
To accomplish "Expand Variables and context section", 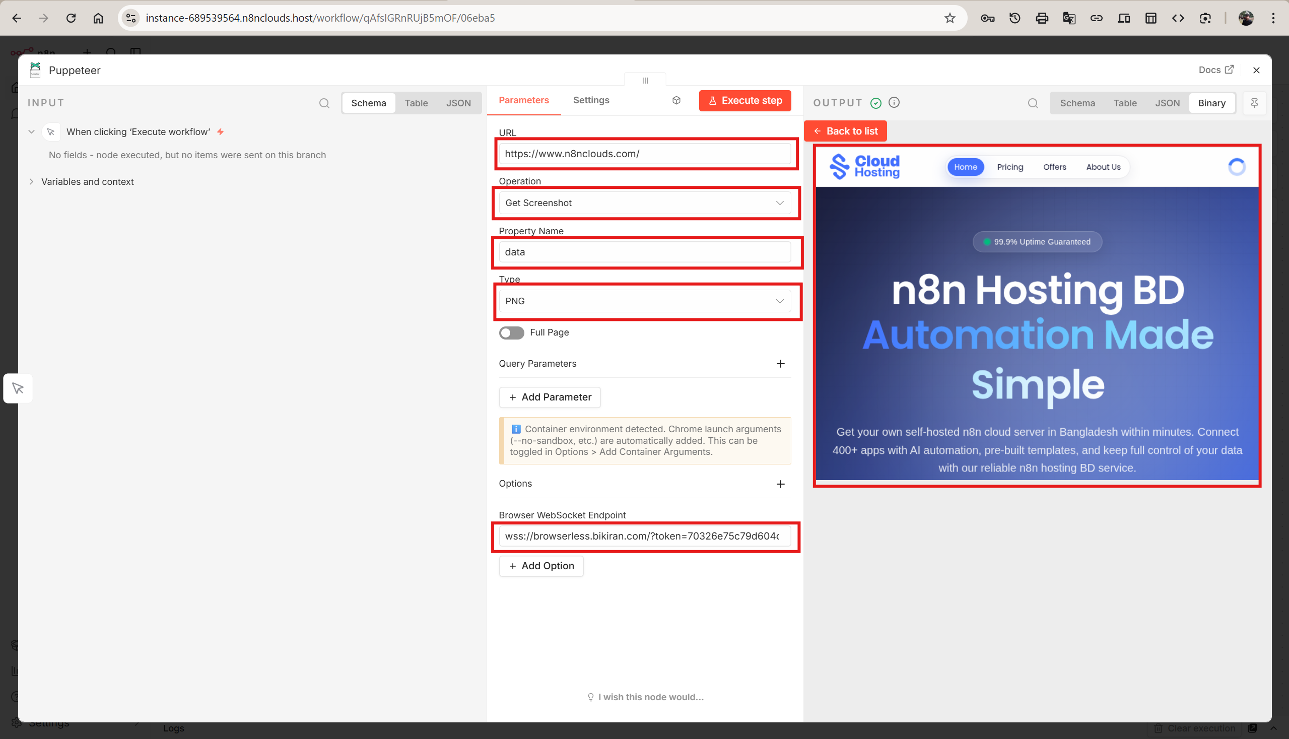I will pos(31,182).
